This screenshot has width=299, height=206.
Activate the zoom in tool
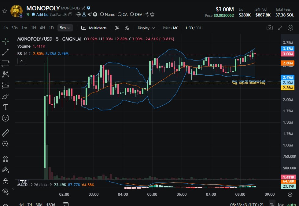[x=5, y=144]
